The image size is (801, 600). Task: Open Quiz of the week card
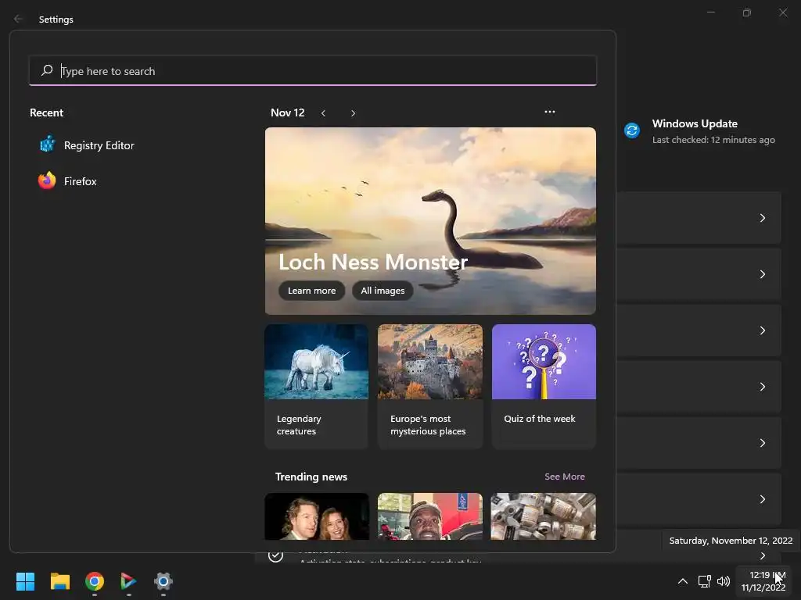[544, 386]
